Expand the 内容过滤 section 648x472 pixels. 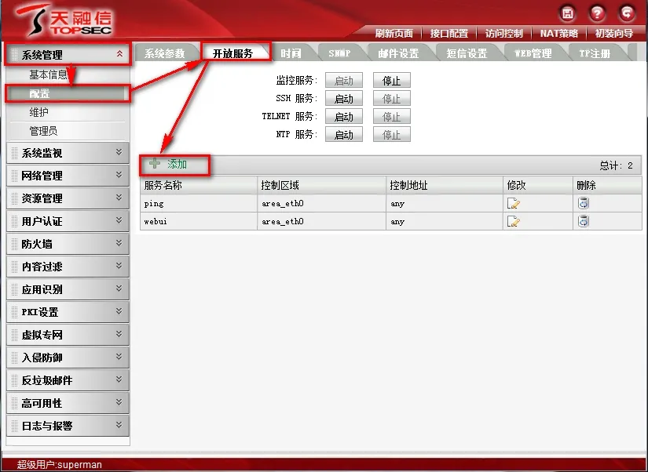tap(68, 267)
